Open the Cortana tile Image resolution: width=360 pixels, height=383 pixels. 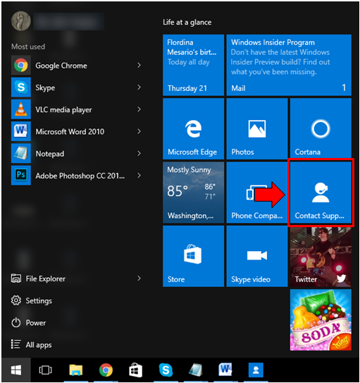(321, 129)
